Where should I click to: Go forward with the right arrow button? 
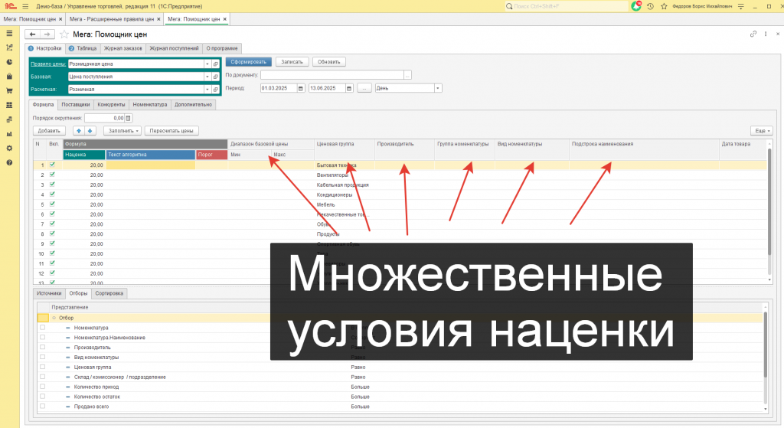pyautogui.click(x=47, y=34)
